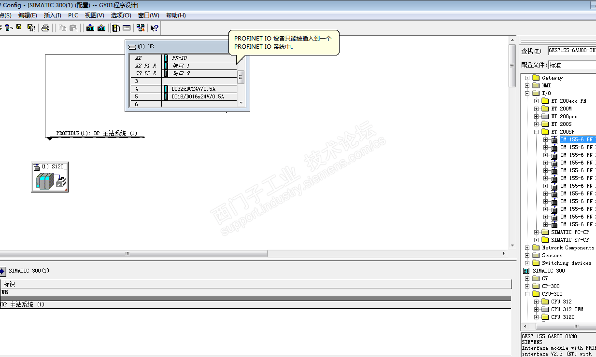Click the open online station toolbar icon
The height and width of the screenshot is (357, 596).
[x=9, y=27]
